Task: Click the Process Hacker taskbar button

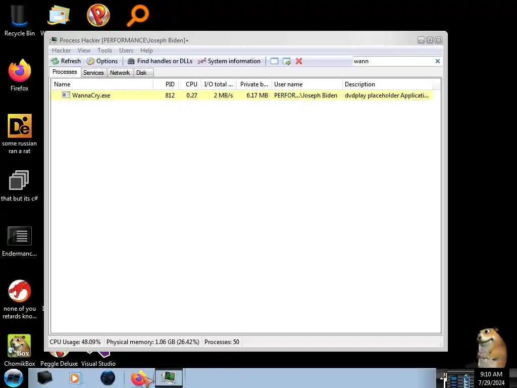Action: click(169, 378)
